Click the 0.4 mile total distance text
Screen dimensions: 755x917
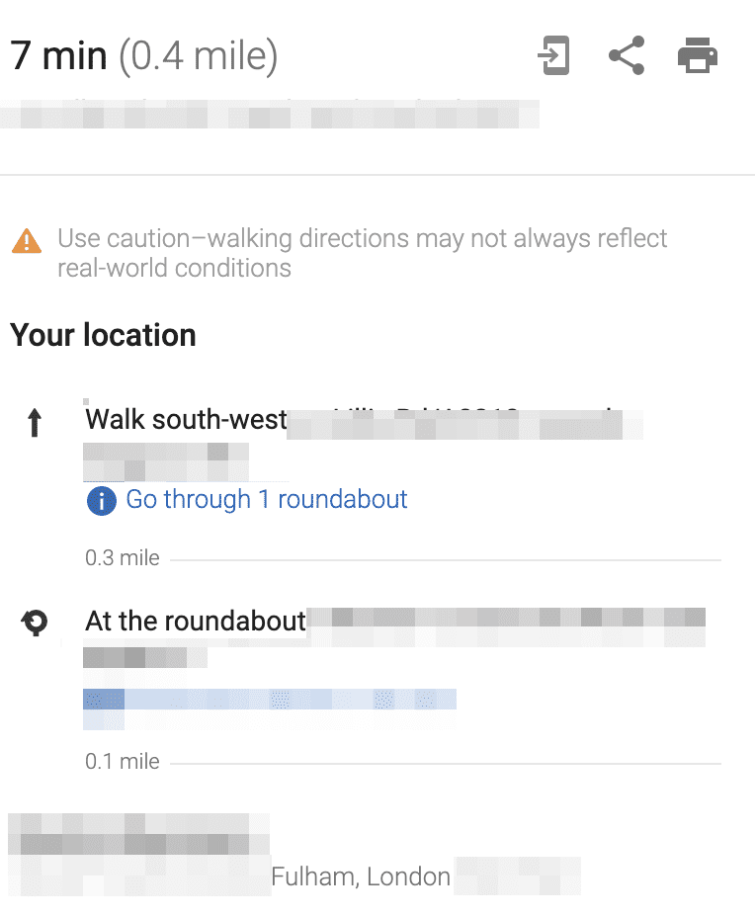199,56
